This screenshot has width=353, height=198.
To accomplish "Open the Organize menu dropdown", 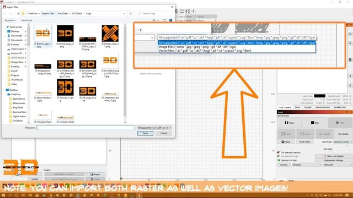I will pyautogui.click(x=10, y=20).
